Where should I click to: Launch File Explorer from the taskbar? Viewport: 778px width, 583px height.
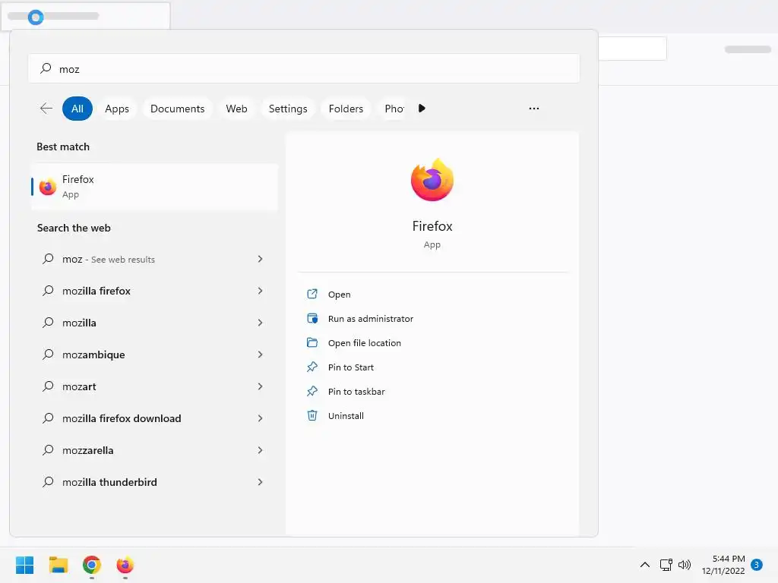point(58,565)
